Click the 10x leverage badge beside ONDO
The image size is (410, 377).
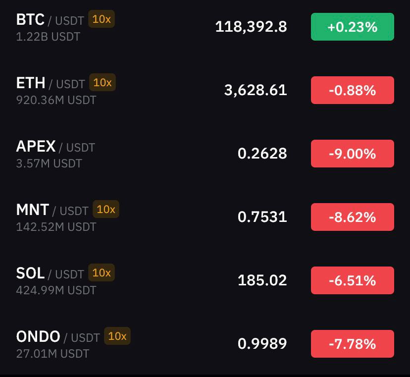click(117, 336)
